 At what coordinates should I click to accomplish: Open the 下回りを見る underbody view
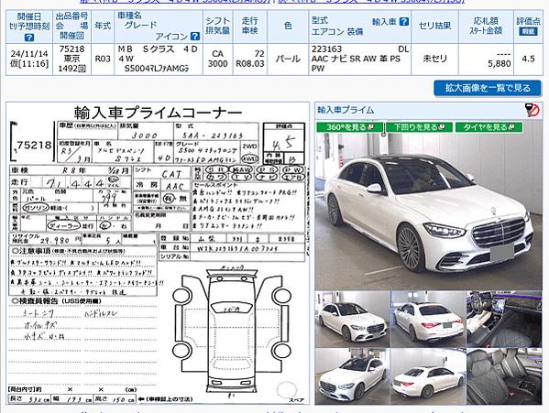[x=420, y=127]
